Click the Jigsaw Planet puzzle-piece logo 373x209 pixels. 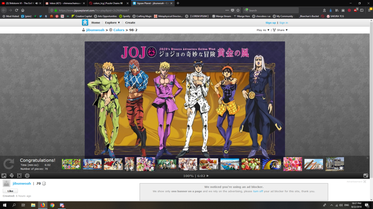point(85,22)
